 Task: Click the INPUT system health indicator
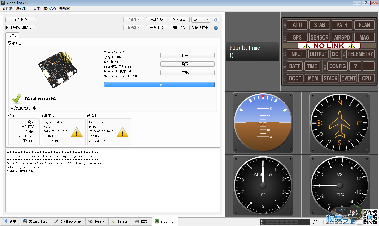pos(297,54)
